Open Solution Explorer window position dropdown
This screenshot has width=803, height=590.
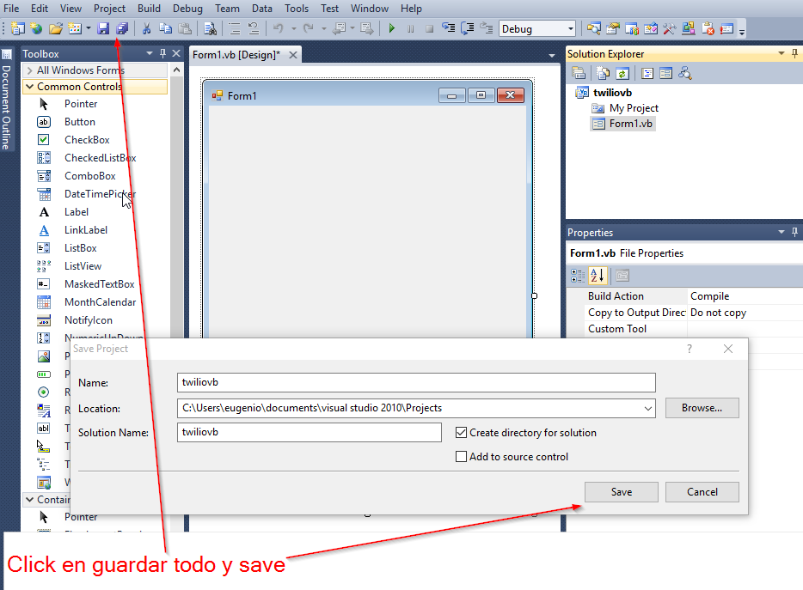tap(782, 53)
